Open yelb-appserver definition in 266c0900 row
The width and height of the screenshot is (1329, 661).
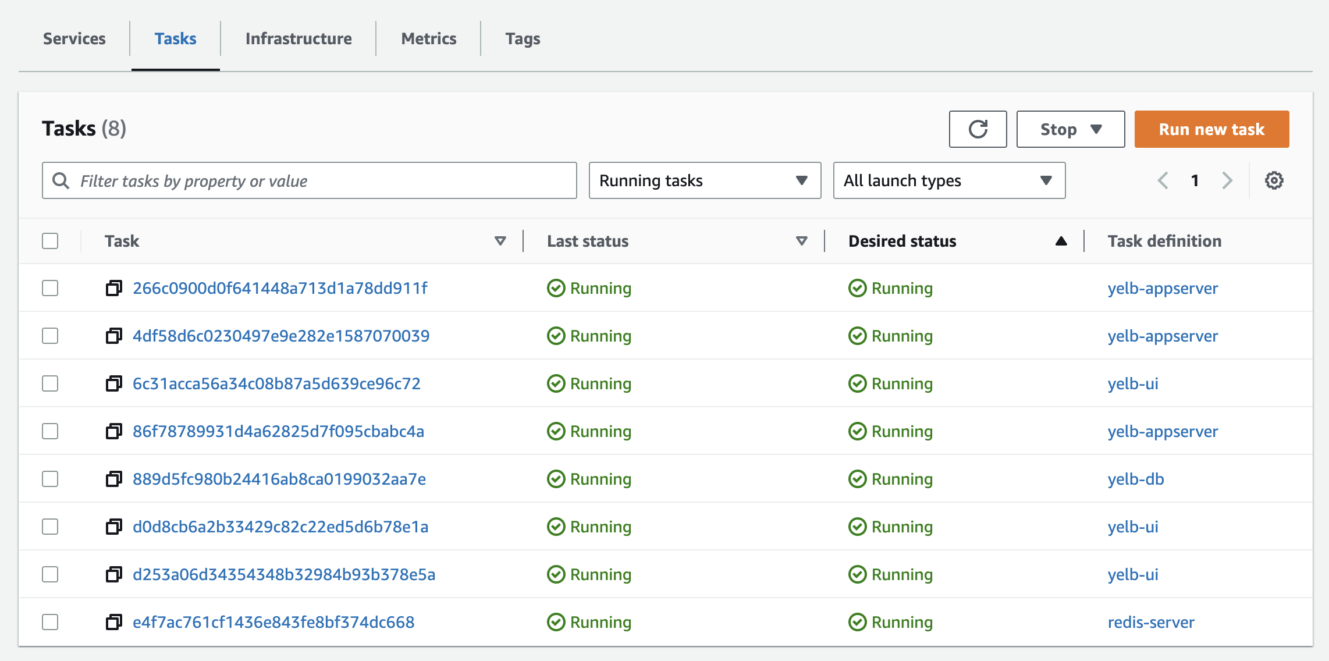1163,288
